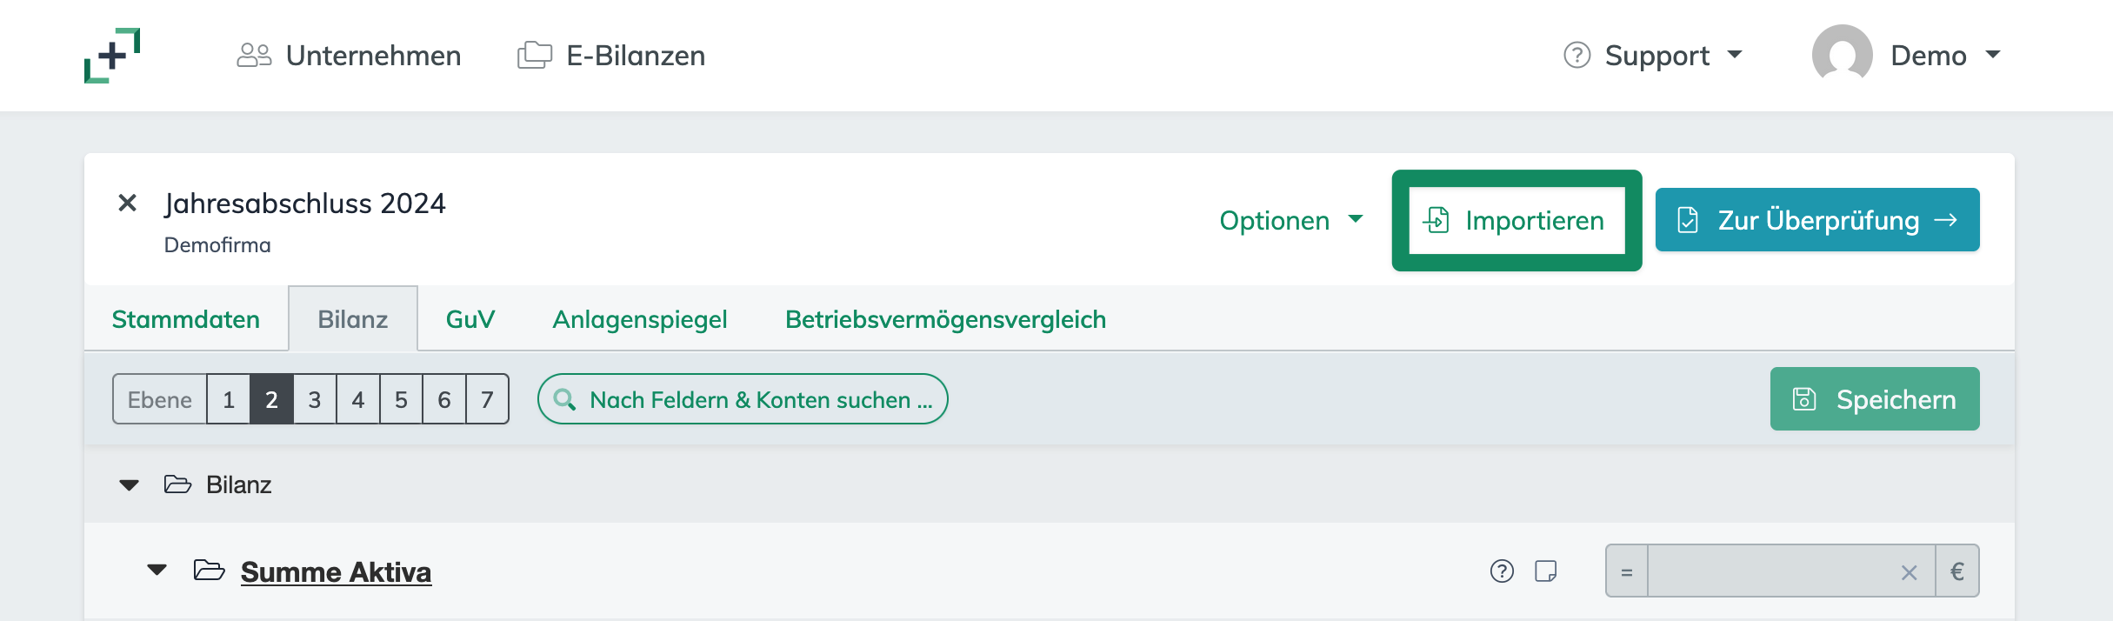Click the Unternehmen people icon
The width and height of the screenshot is (2113, 621).
253,54
